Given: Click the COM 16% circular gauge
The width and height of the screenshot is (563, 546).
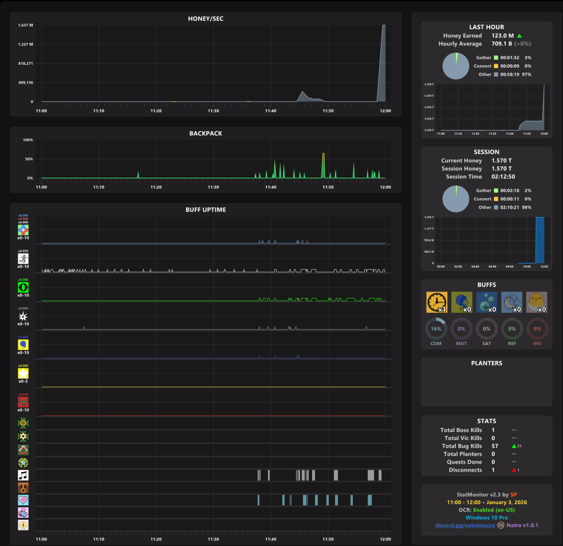Looking at the screenshot, I should click(x=436, y=329).
